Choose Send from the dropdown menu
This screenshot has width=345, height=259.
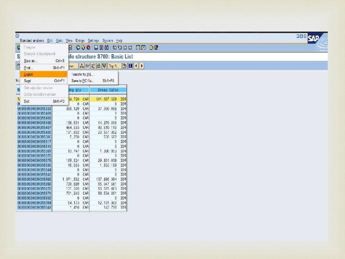pos(44,81)
